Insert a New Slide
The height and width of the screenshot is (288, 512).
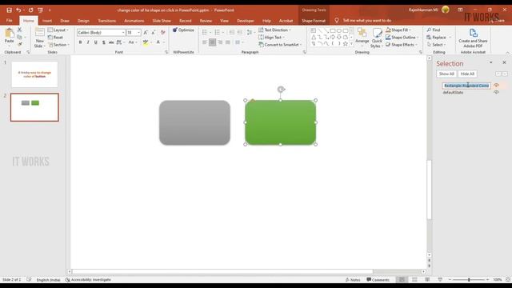(x=39, y=38)
